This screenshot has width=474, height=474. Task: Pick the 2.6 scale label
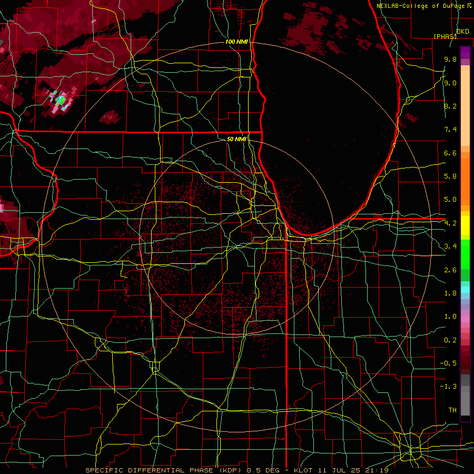tap(450, 270)
